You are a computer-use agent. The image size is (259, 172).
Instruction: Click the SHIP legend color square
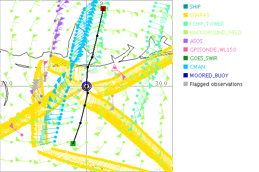point(185,7)
